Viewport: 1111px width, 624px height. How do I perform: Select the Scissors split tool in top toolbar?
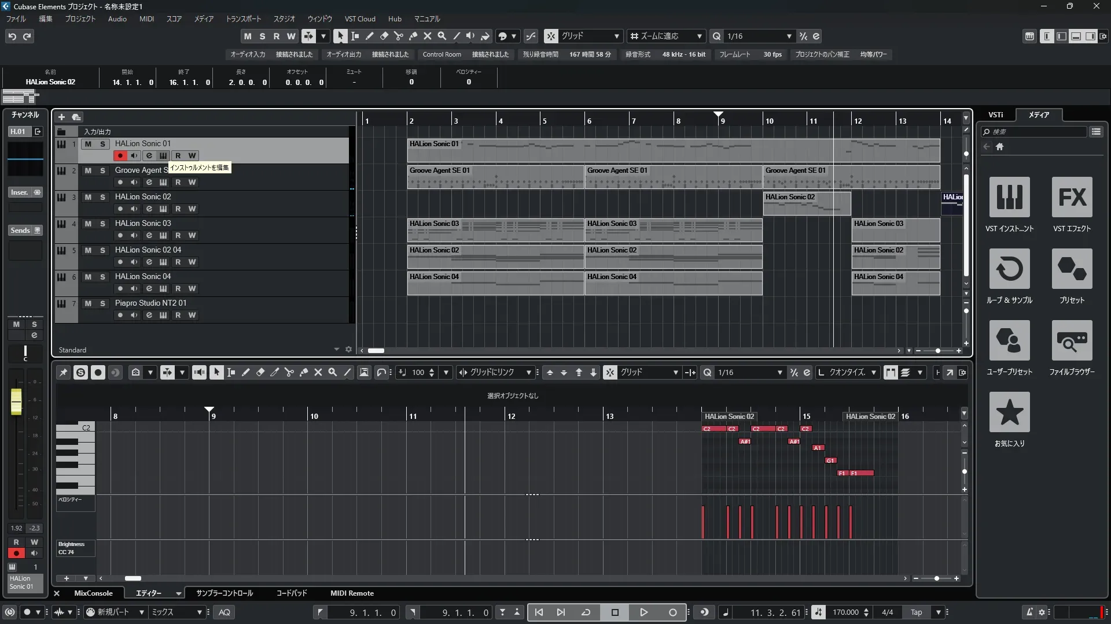coord(398,36)
